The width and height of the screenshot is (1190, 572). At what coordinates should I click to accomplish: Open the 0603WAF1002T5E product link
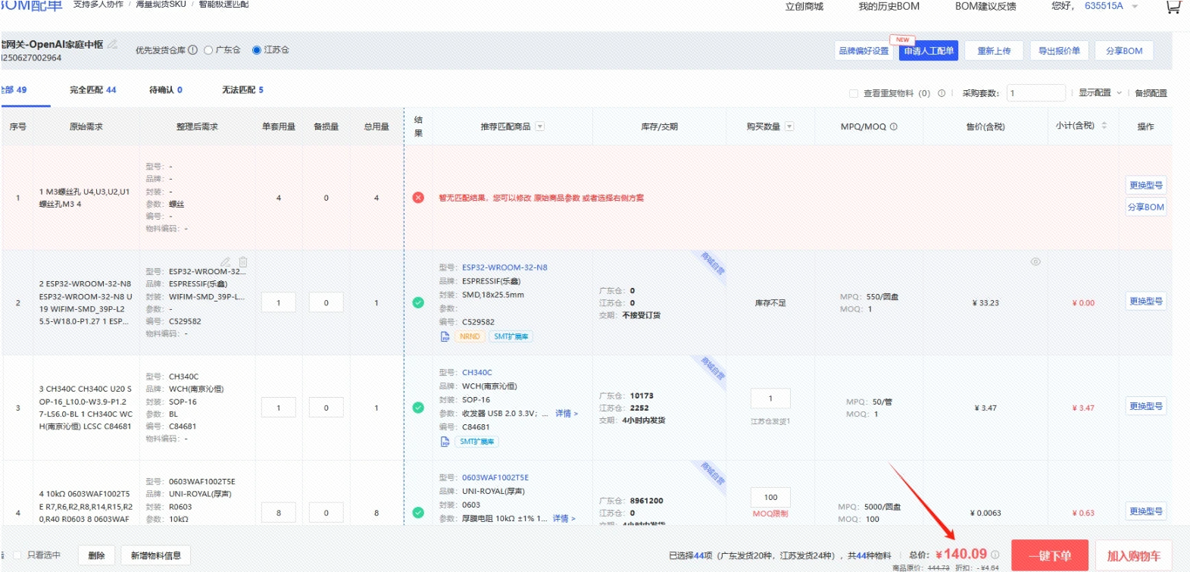(x=495, y=477)
